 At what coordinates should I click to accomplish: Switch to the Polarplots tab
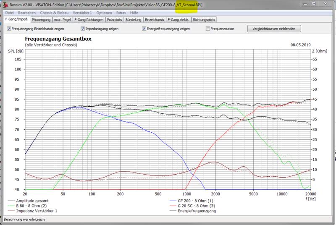point(115,19)
